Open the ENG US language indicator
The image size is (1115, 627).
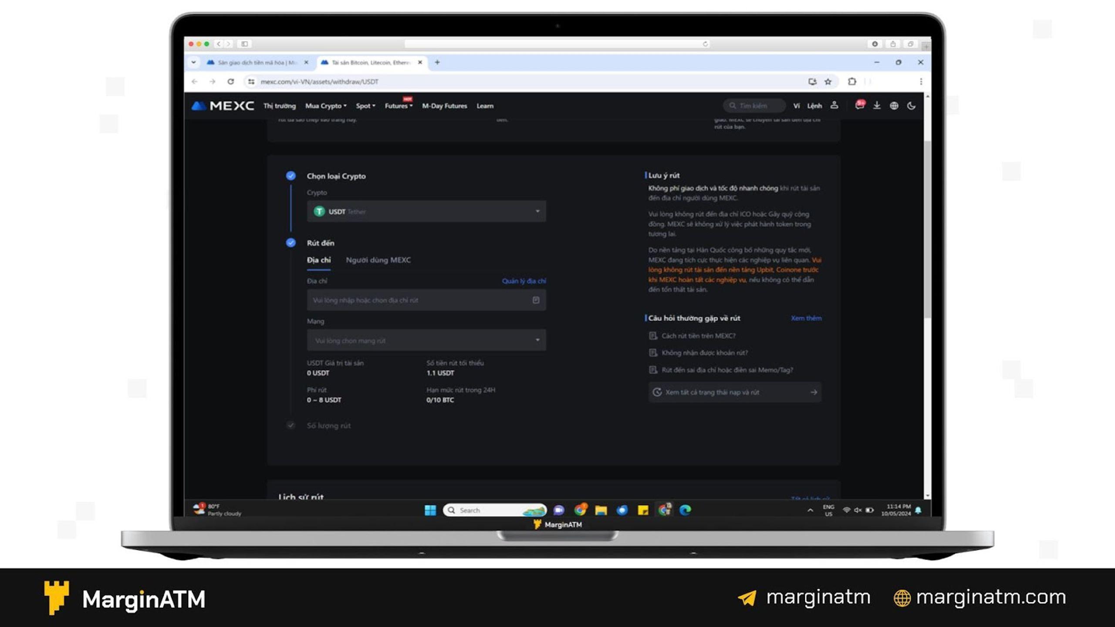(828, 510)
